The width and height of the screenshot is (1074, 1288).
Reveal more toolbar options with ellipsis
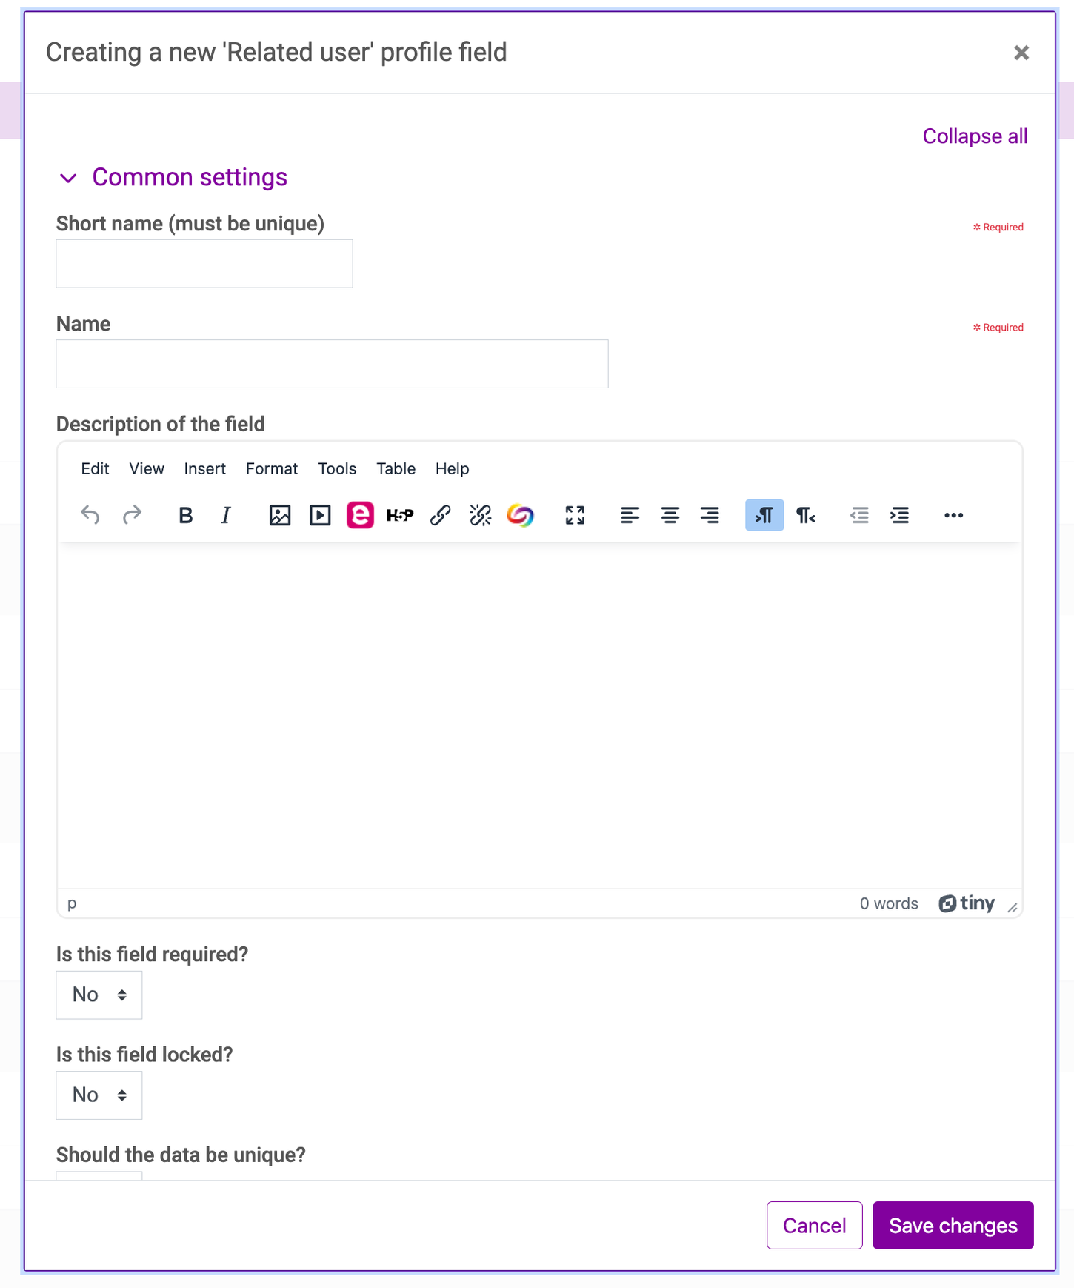pos(953,515)
